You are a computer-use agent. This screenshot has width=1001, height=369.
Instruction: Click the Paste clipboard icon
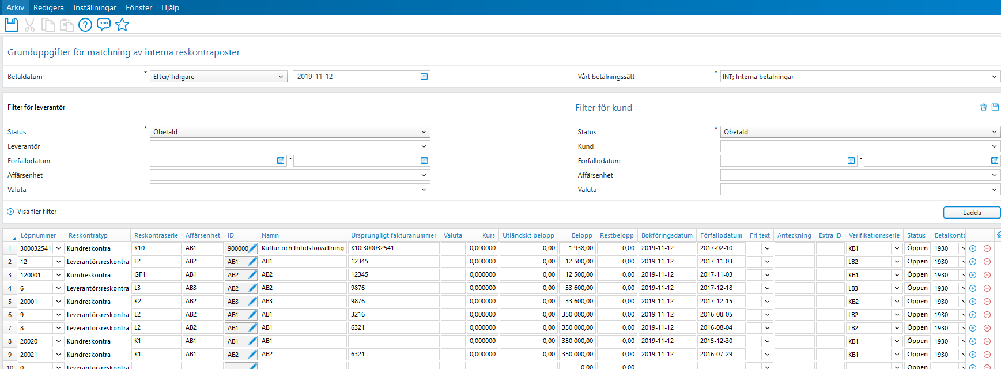point(67,25)
